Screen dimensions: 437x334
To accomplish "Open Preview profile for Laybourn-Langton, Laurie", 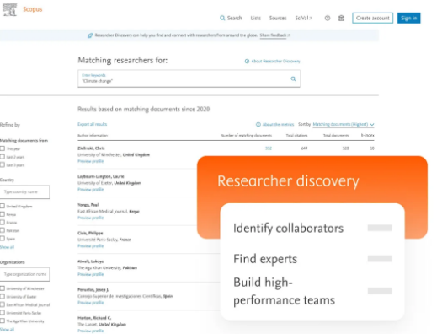I will tap(90, 190).
